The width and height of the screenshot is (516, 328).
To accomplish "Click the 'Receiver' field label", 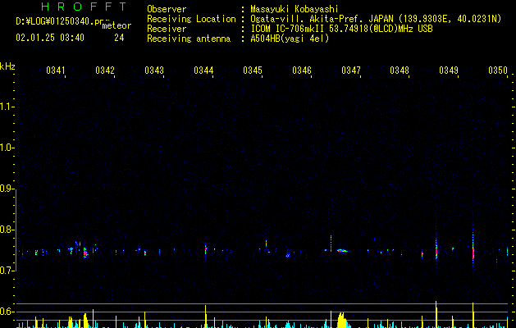I will [x=167, y=29].
